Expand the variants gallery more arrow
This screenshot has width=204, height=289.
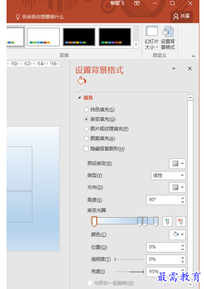pyautogui.click(x=136, y=45)
